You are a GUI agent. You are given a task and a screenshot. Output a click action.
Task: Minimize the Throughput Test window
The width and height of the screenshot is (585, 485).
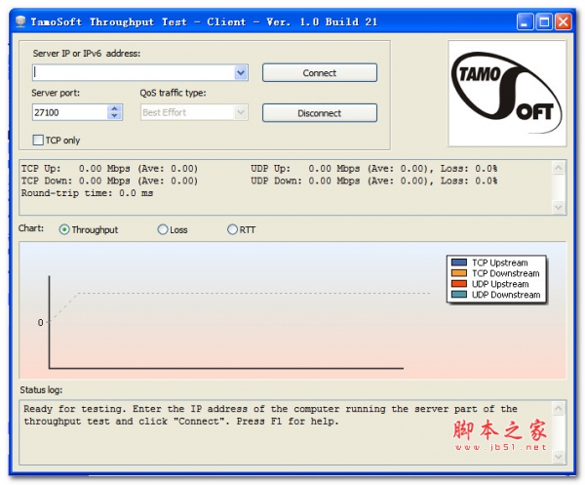[525, 21]
